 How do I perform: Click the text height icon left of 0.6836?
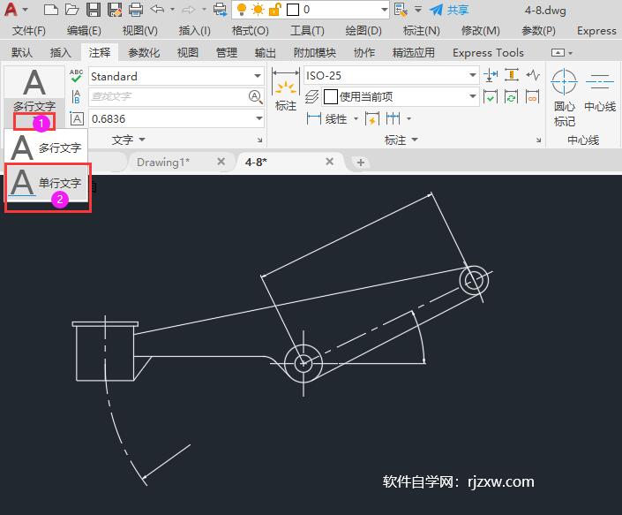(76, 118)
